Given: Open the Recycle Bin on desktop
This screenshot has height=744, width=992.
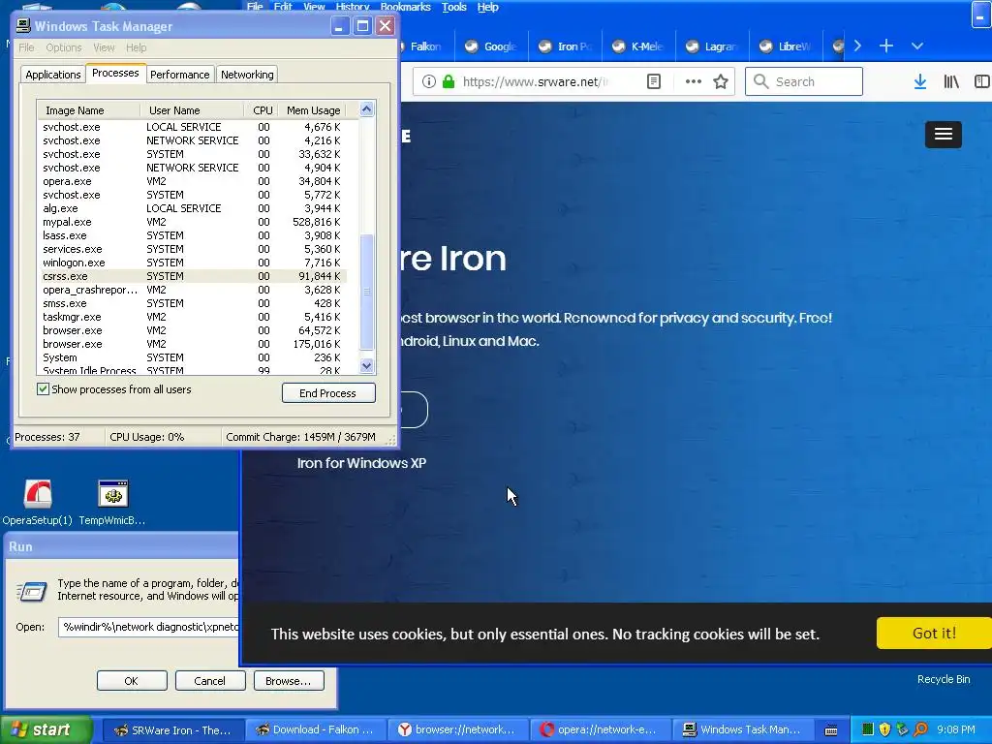Looking at the screenshot, I should [x=944, y=679].
